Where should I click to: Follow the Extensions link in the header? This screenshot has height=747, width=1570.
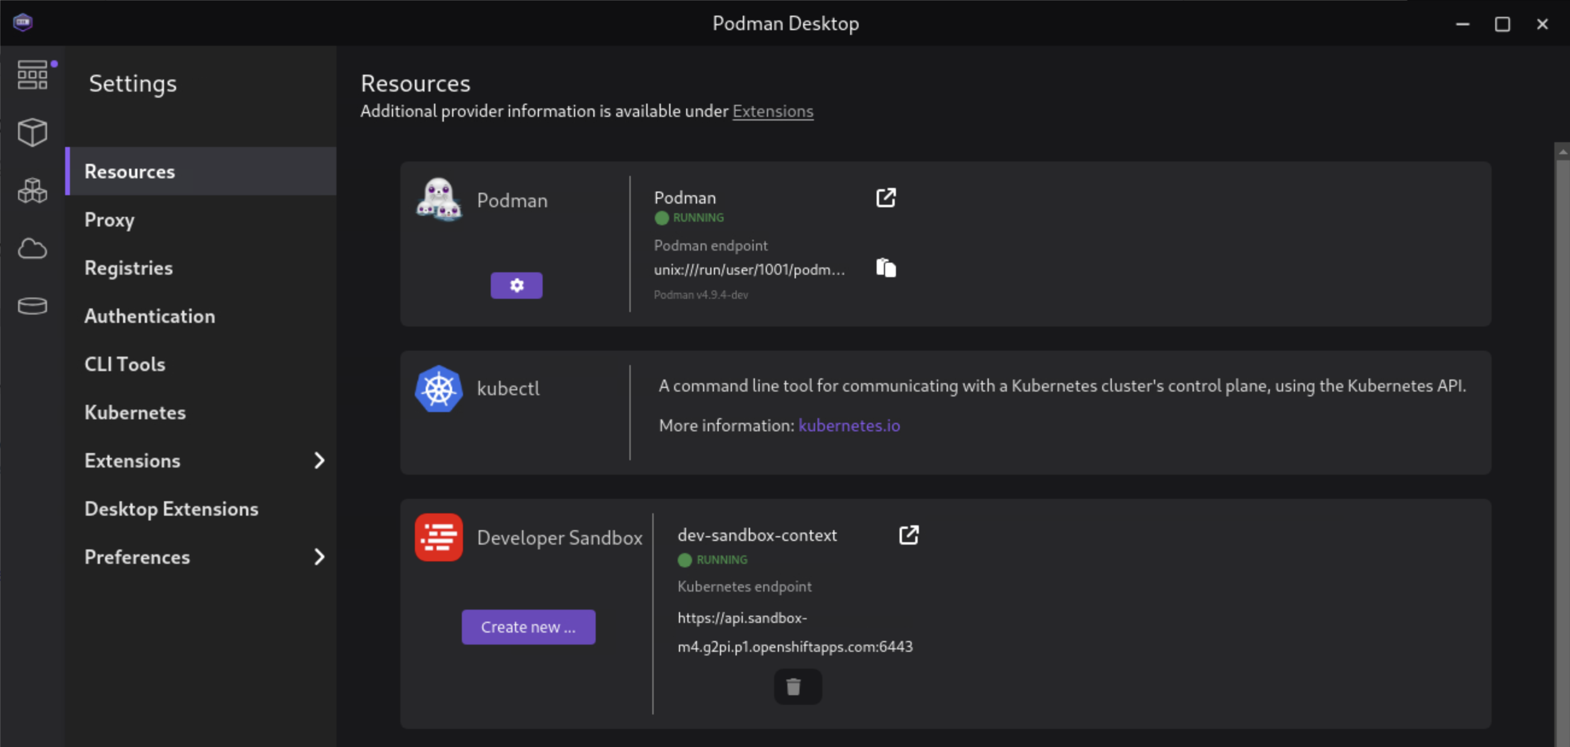coord(773,111)
